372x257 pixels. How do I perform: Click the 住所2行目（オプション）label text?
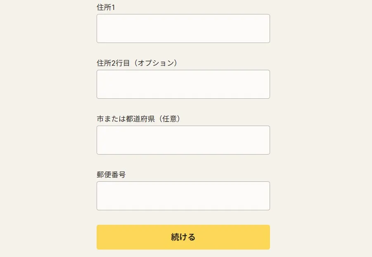pos(137,63)
